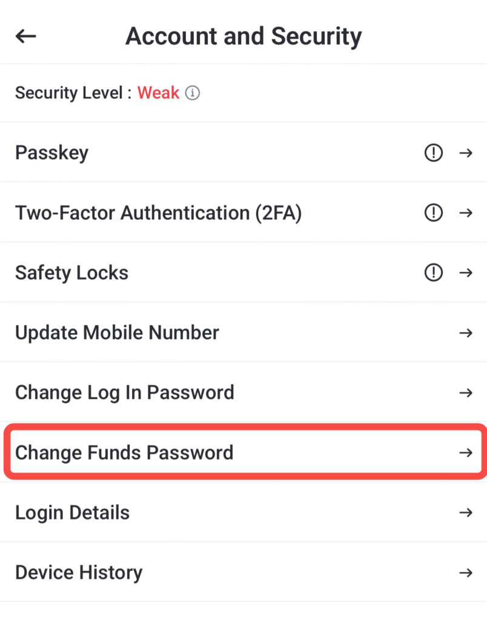This screenshot has height=620, width=487.
Task: Click the arrow next to Passkey
Action: pos(465,153)
